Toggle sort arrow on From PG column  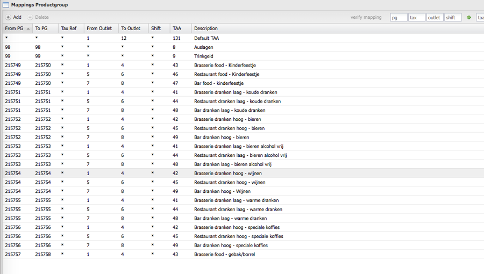(x=28, y=28)
